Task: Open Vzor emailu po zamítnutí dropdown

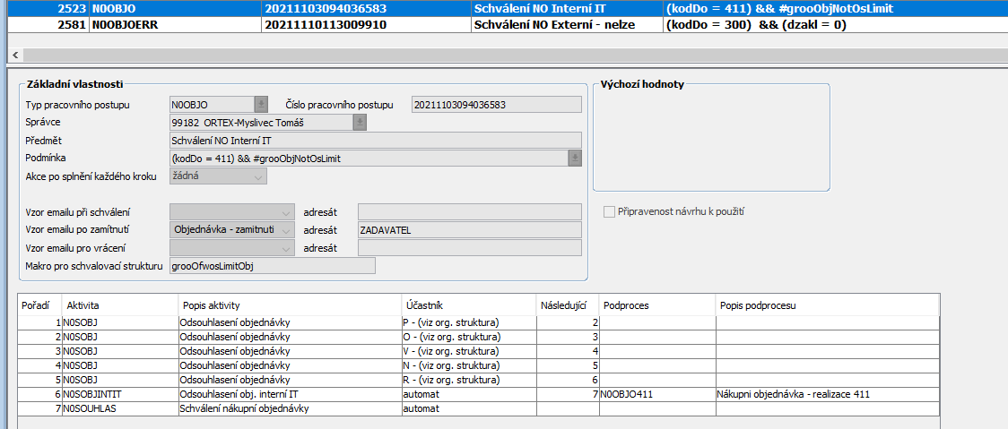Action: click(287, 229)
